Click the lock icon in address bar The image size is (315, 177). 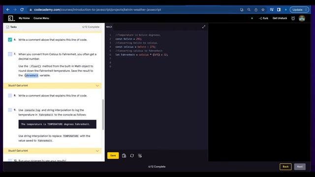coord(31,10)
